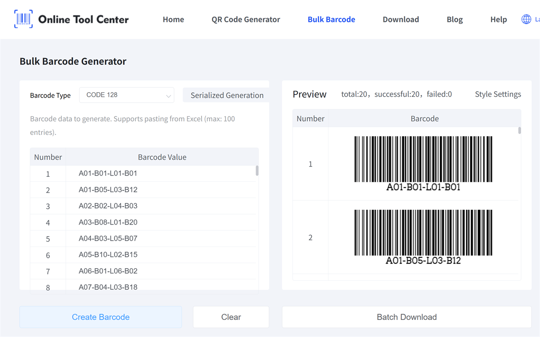Image resolution: width=540 pixels, height=337 pixels.
Task: Start a Batch Download of barcodes
Action: (406, 317)
